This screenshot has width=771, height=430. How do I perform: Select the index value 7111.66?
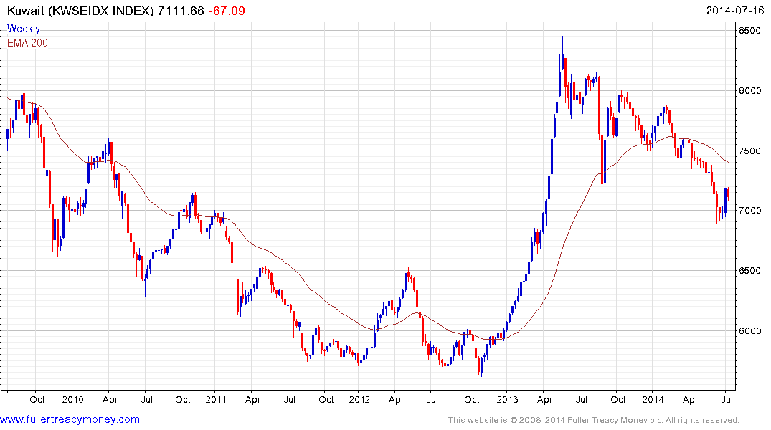(181, 11)
